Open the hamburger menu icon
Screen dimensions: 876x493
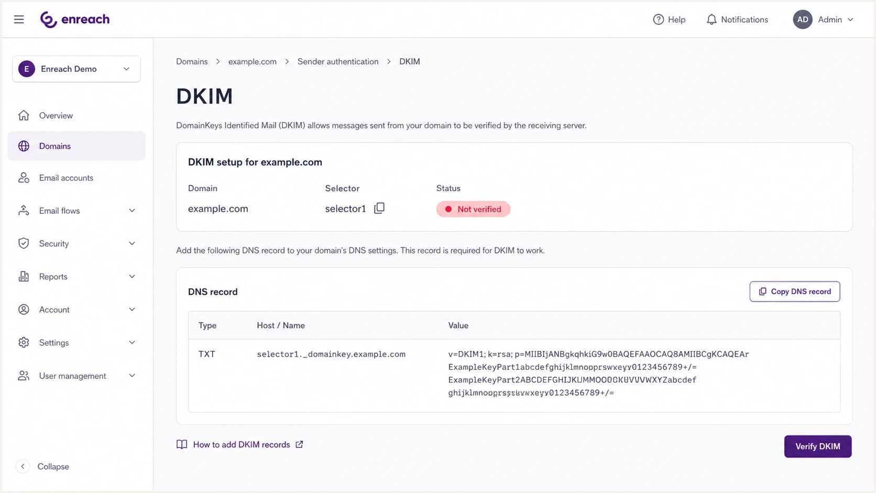pyautogui.click(x=19, y=19)
